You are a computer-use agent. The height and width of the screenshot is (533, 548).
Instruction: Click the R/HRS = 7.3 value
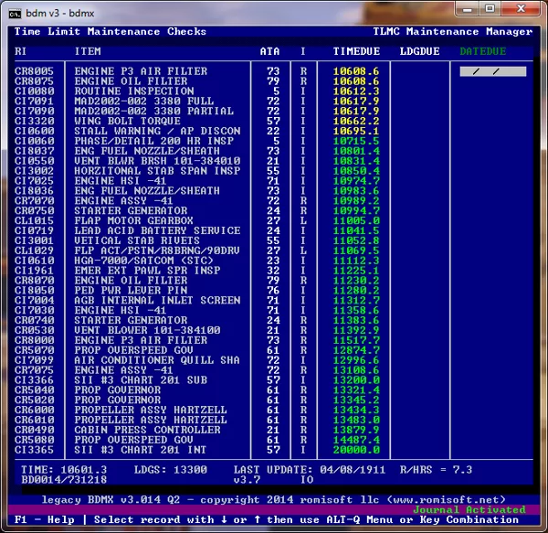click(436, 470)
